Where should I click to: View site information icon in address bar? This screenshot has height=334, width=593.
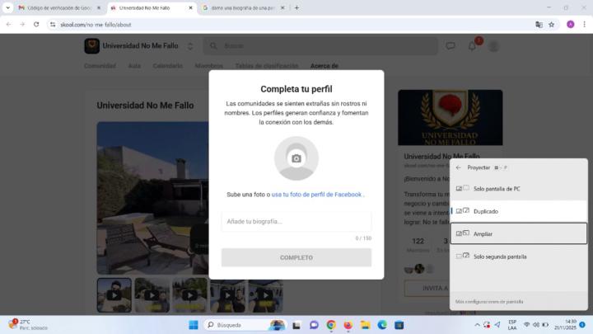coord(53,25)
